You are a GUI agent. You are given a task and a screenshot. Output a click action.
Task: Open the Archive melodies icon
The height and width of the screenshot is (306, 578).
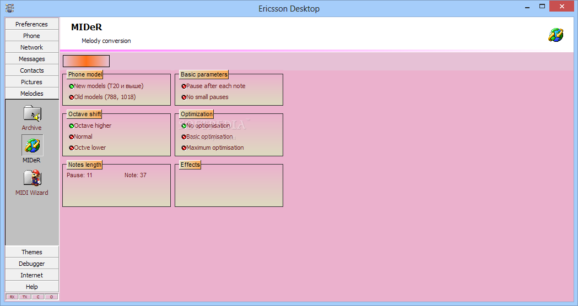tap(32, 114)
